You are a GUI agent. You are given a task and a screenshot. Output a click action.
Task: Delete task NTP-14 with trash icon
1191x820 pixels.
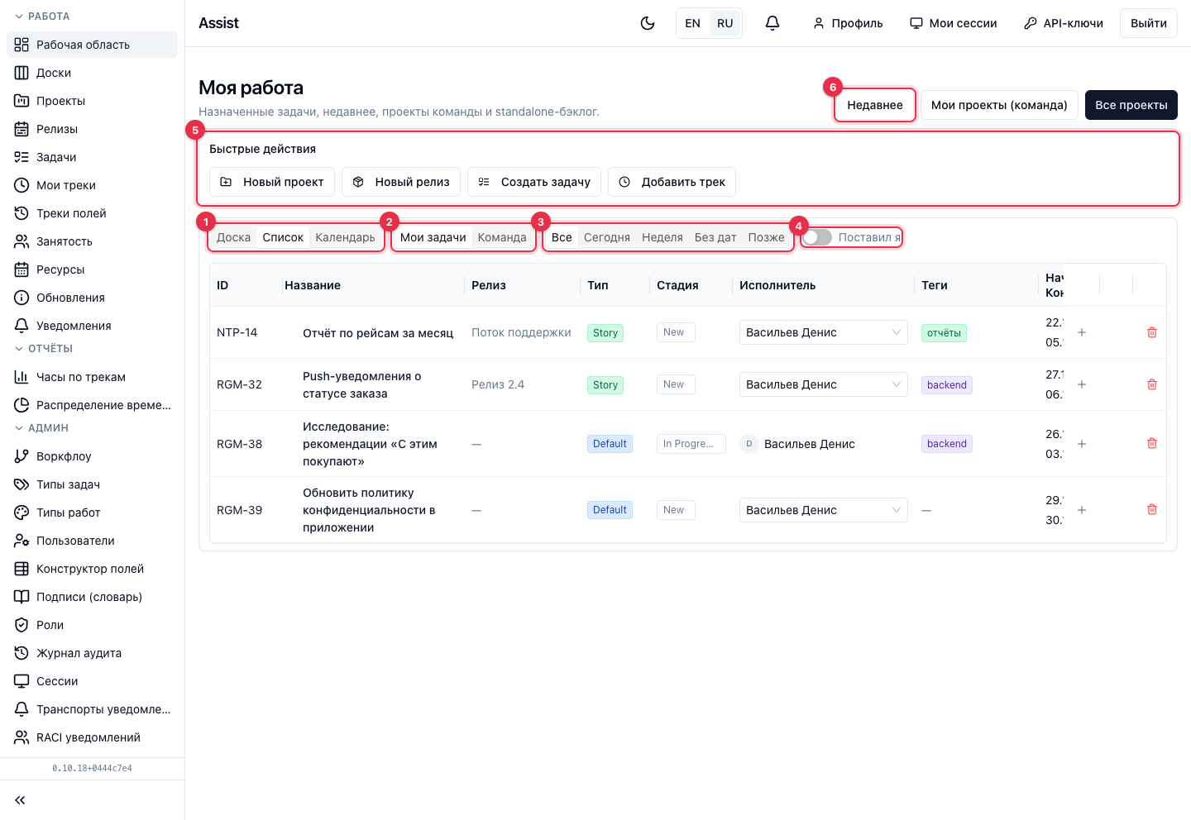[1152, 332]
